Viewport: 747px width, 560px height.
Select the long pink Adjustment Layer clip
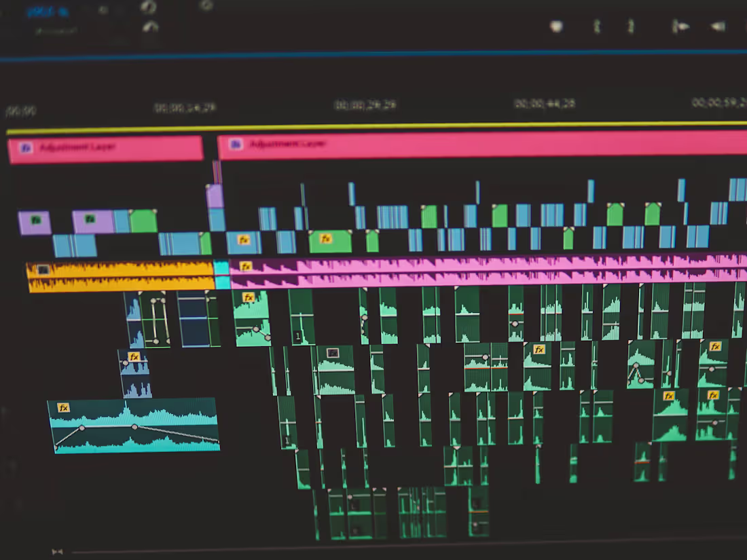pyautogui.click(x=475, y=145)
